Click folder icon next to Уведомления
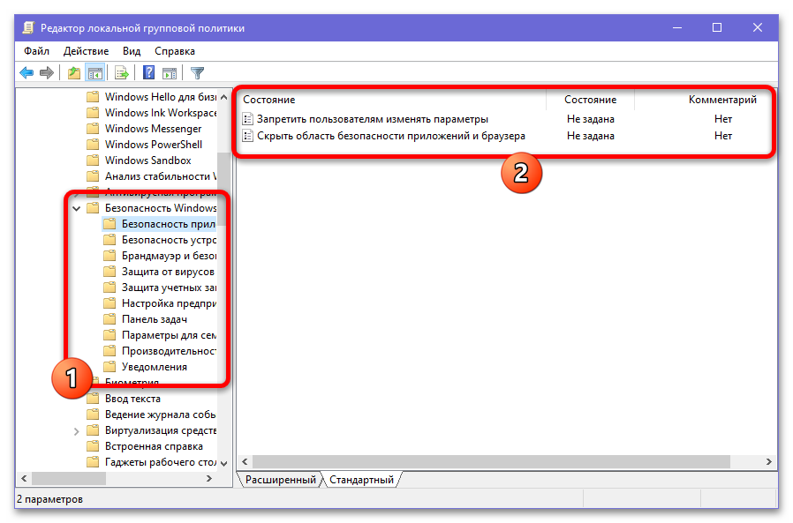 pos(110,366)
